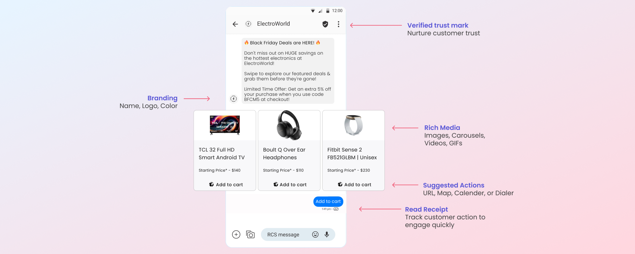
Task: Tap the ElectroWorld conversation title
Action: tap(273, 24)
